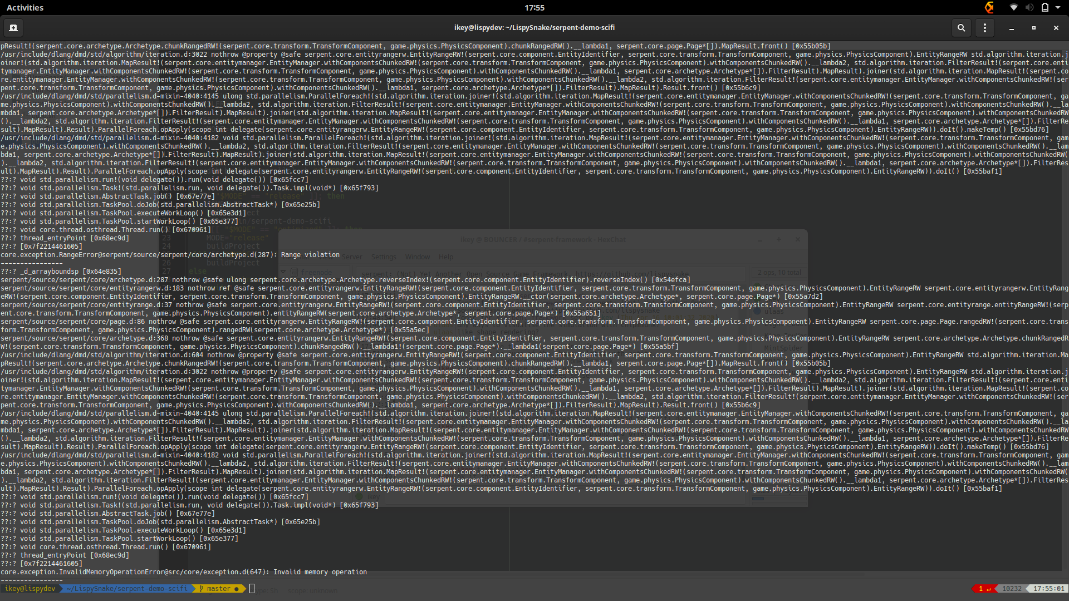The width and height of the screenshot is (1069, 601).
Task: Open Window menu in HexChat window behind
Action: pyautogui.click(x=418, y=257)
